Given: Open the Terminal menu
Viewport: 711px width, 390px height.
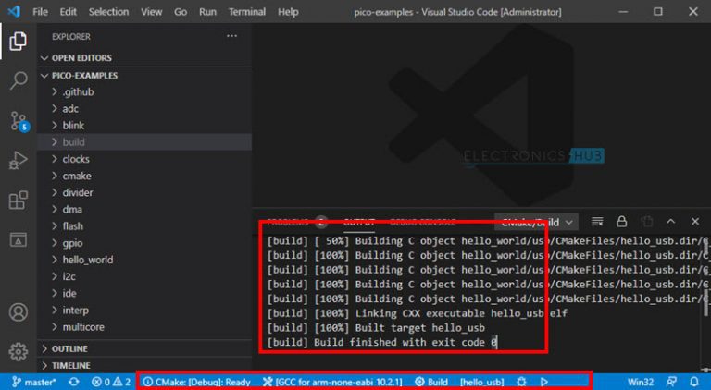Looking at the screenshot, I should click(x=247, y=12).
